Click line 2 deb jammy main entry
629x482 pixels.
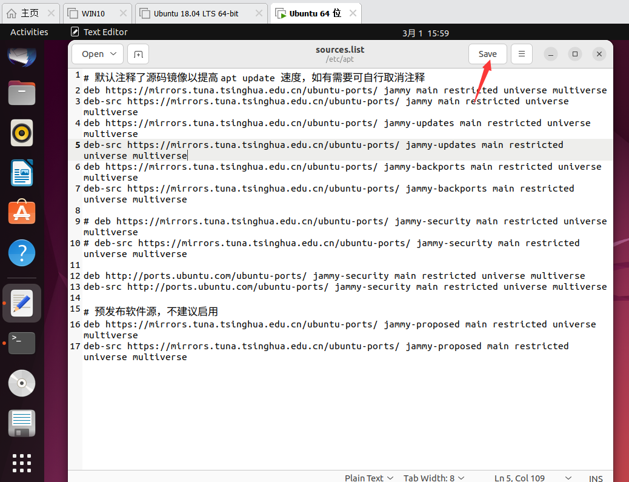point(345,90)
